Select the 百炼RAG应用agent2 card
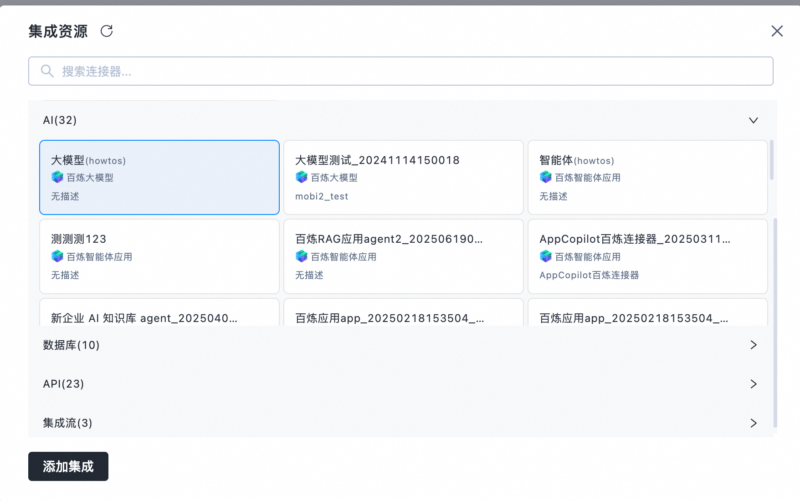Screen dimensions: 800x501 (x=404, y=256)
